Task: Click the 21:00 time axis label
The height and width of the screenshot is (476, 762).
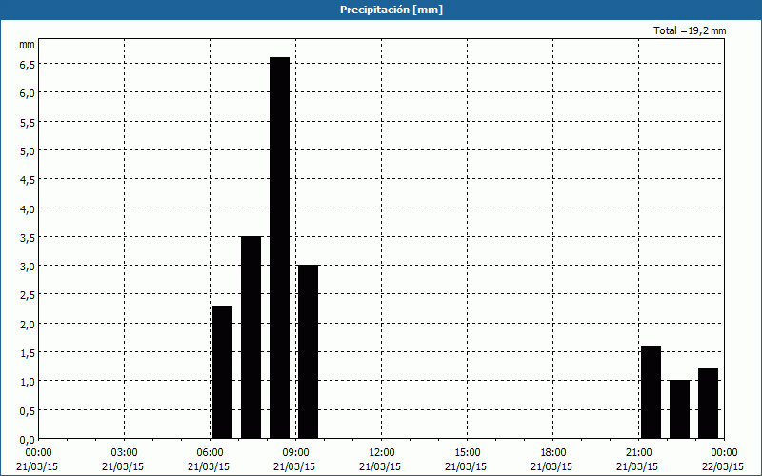Action: pyautogui.click(x=638, y=453)
